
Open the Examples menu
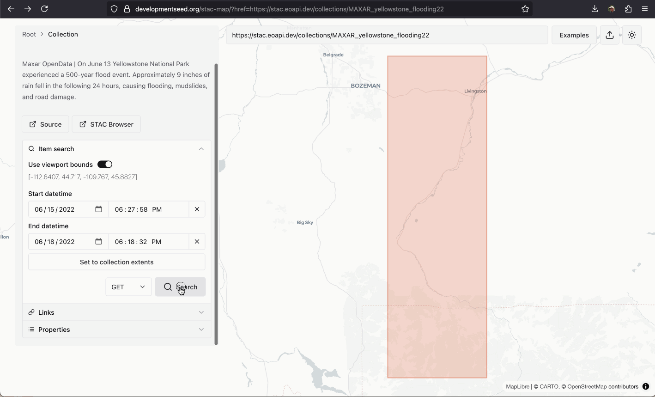574,35
